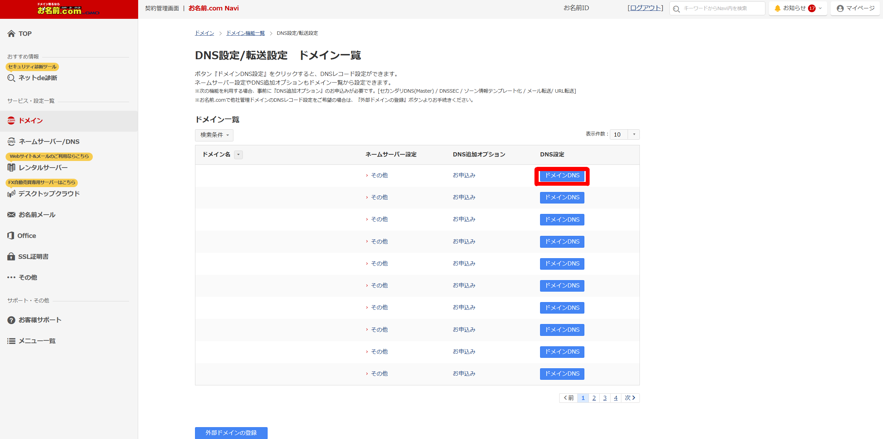The width and height of the screenshot is (883, 439).
Task: Open ネットde診断 magnifier icon
Action: pyautogui.click(x=11, y=78)
